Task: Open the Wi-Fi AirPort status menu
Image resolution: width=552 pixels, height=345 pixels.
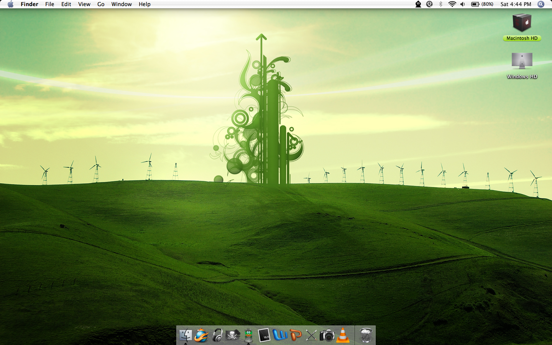Action: click(452, 4)
